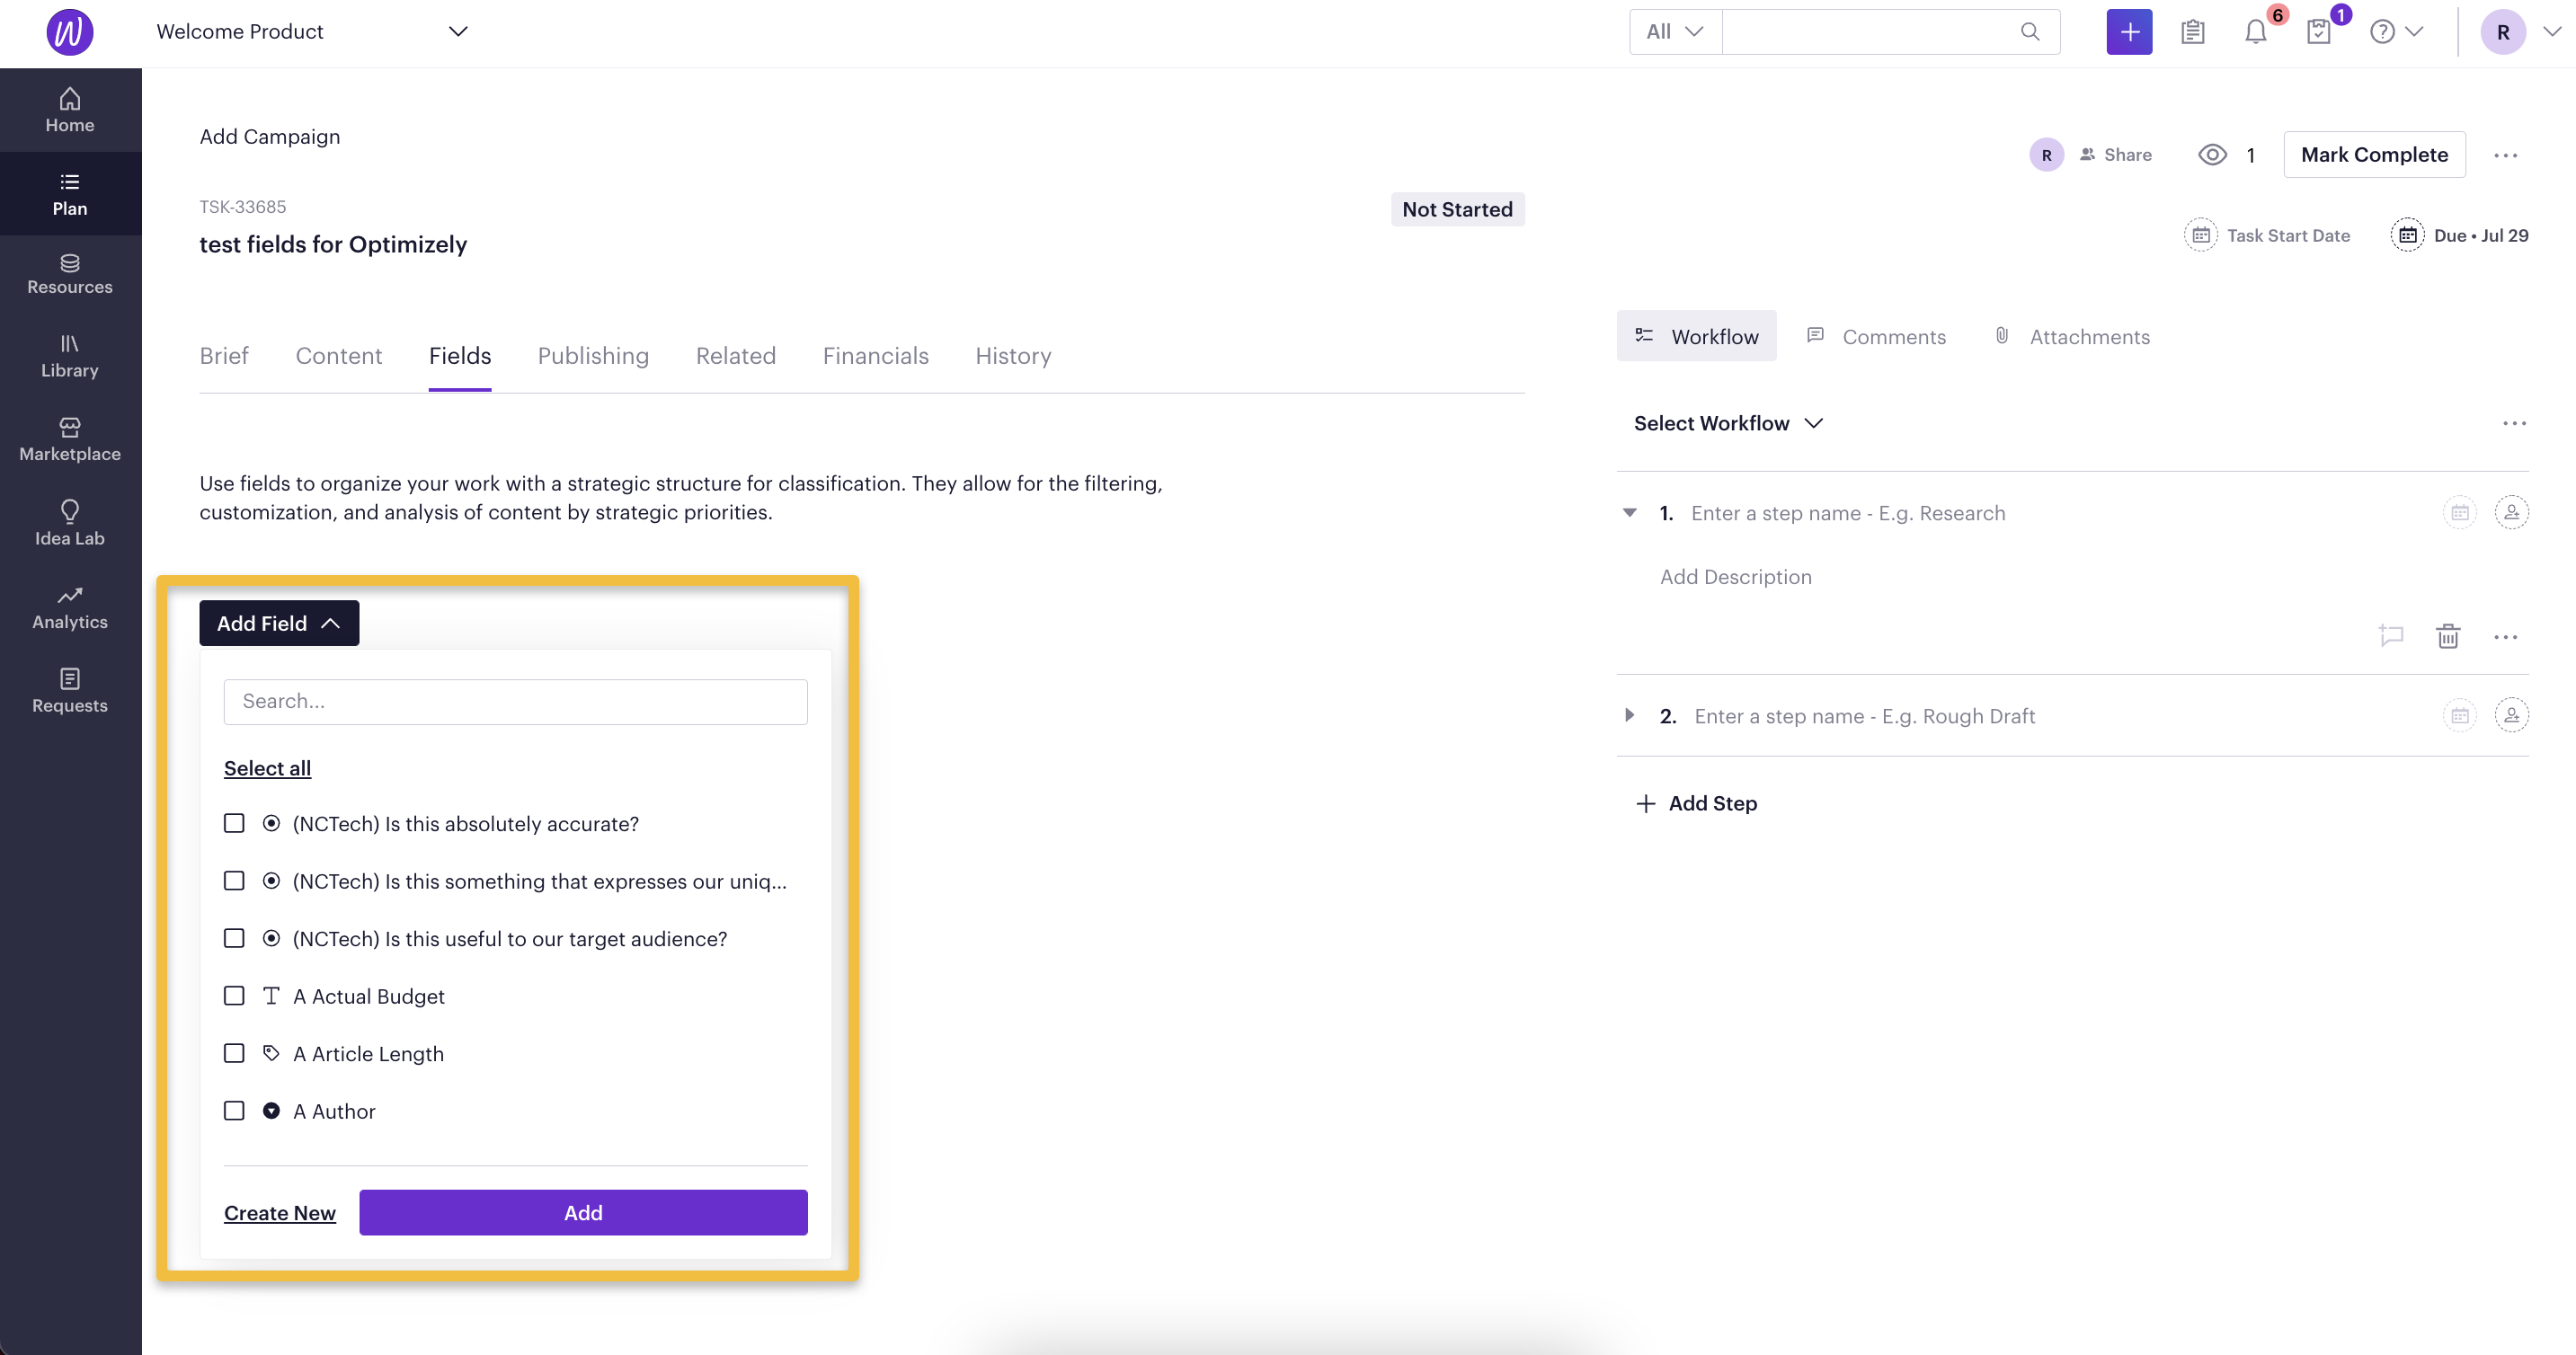The width and height of the screenshot is (2576, 1355).
Task: Switch to the Financials tab
Action: 876,356
